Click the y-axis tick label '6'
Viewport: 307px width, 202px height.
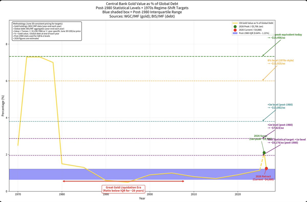pos(7,81)
